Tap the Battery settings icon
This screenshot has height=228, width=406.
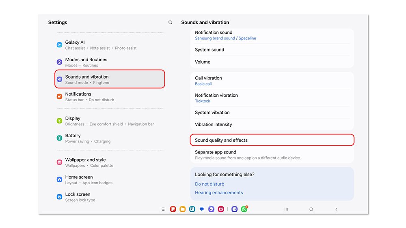coord(59,139)
